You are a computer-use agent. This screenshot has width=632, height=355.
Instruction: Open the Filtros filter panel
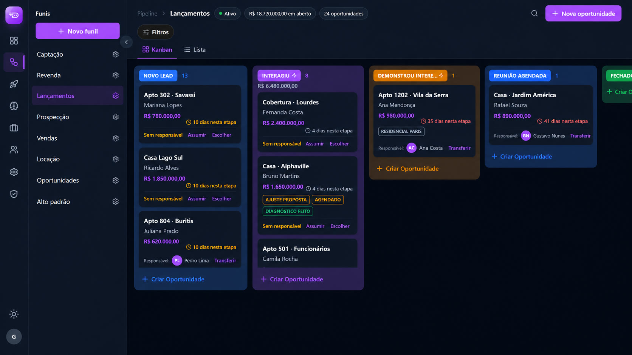[156, 32]
